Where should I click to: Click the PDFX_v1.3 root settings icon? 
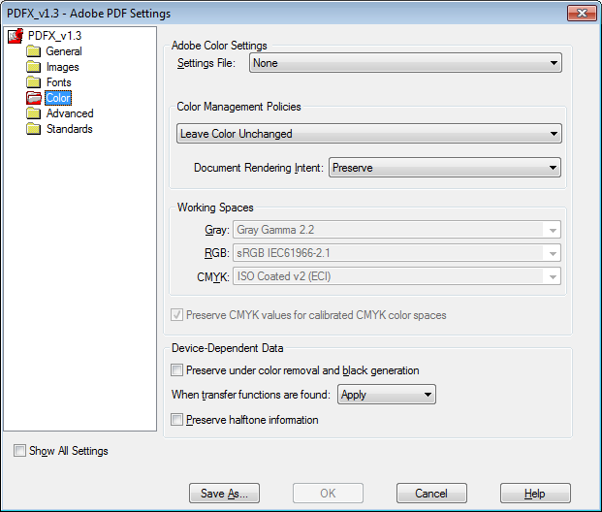tap(16, 36)
